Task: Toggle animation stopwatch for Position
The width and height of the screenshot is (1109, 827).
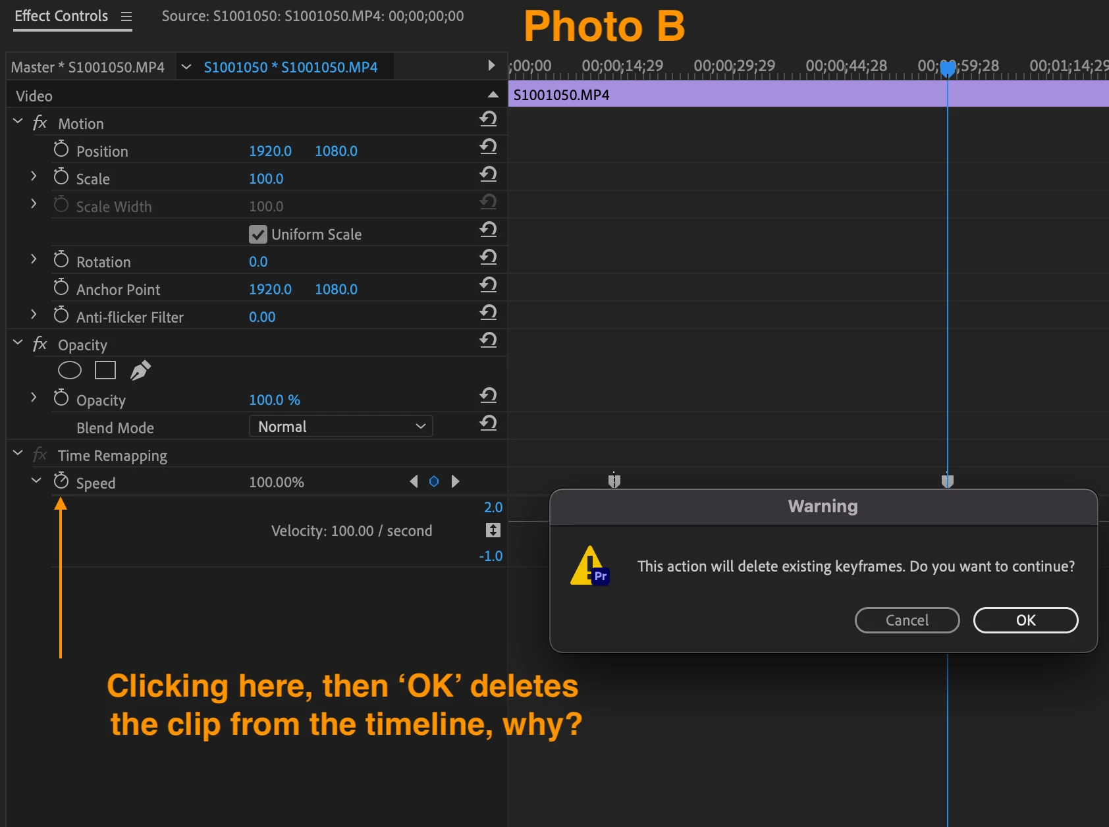Action: 61,149
